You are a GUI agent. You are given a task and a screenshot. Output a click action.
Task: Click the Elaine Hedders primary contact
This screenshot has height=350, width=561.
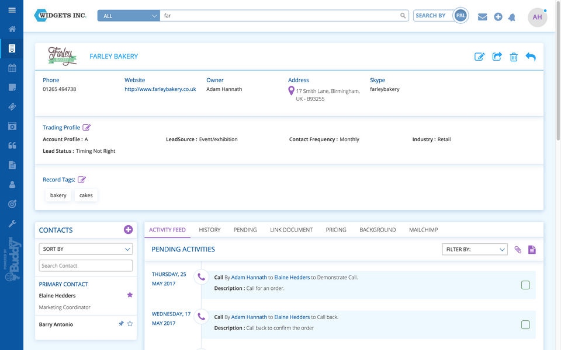pyautogui.click(x=57, y=296)
